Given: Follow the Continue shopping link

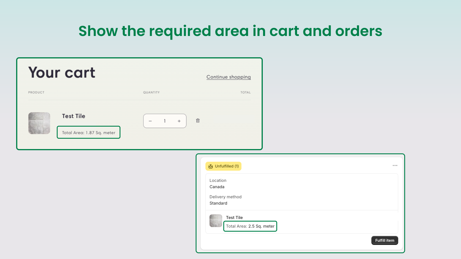Looking at the screenshot, I should tap(229, 77).
